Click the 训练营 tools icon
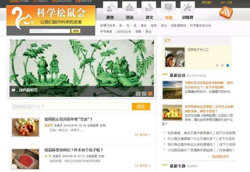 [187, 7]
